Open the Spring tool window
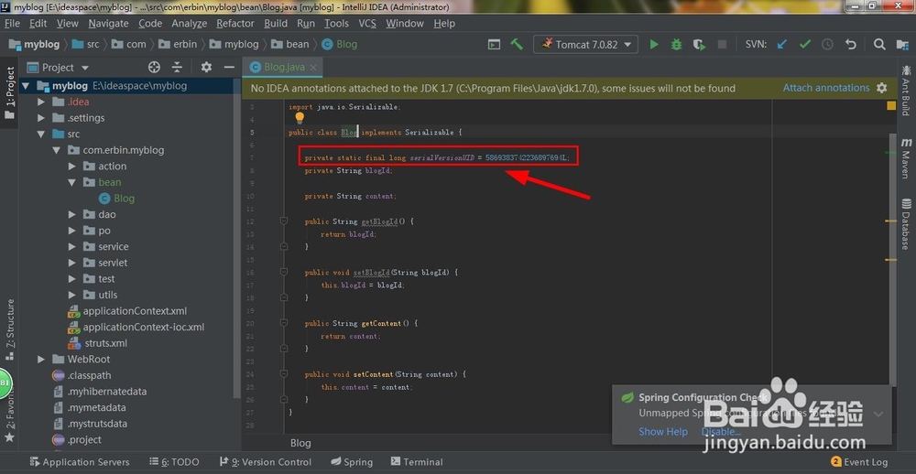The height and width of the screenshot is (474, 916). pyautogui.click(x=351, y=462)
